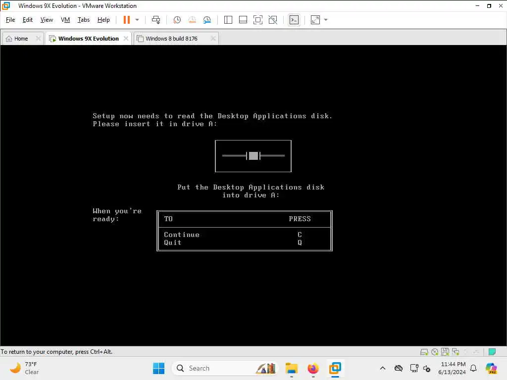Open the VM menu
Viewport: 507px width, 380px height.
(x=65, y=20)
